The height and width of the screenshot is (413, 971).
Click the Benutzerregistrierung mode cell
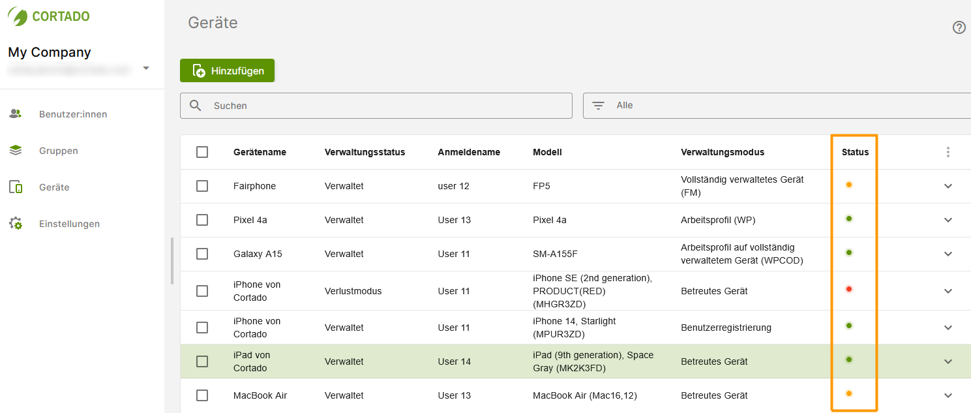tap(726, 328)
